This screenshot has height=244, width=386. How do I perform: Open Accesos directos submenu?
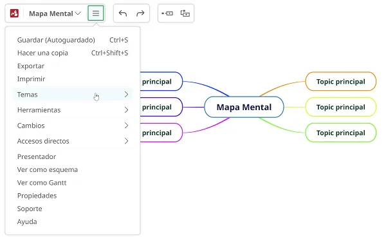(73, 141)
